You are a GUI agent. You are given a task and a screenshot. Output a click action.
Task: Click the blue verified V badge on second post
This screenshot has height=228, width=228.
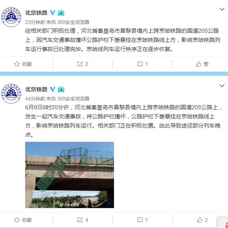pyautogui.click(x=53, y=89)
